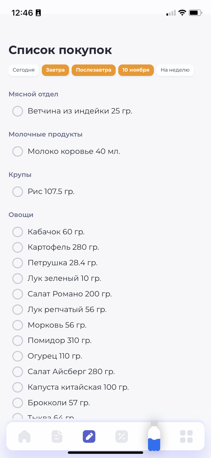Deselect the Завтра date filter
This screenshot has height=458, width=211.
[x=55, y=70]
